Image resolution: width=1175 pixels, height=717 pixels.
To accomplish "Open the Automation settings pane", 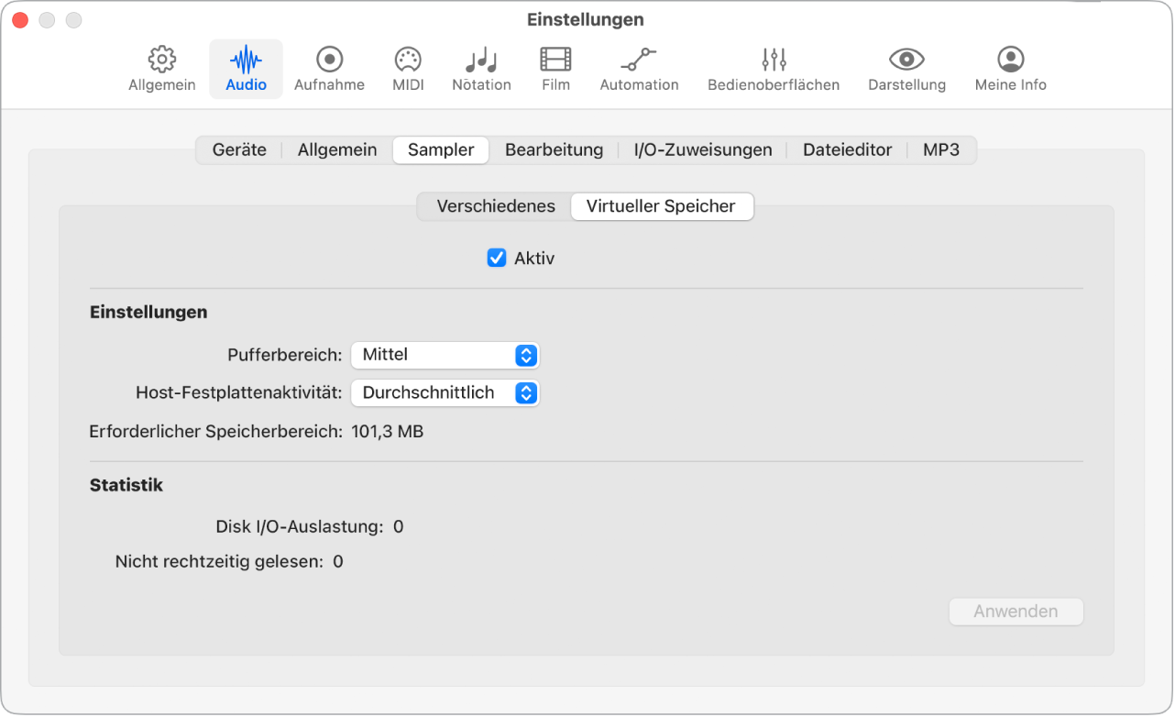I will click(x=639, y=69).
